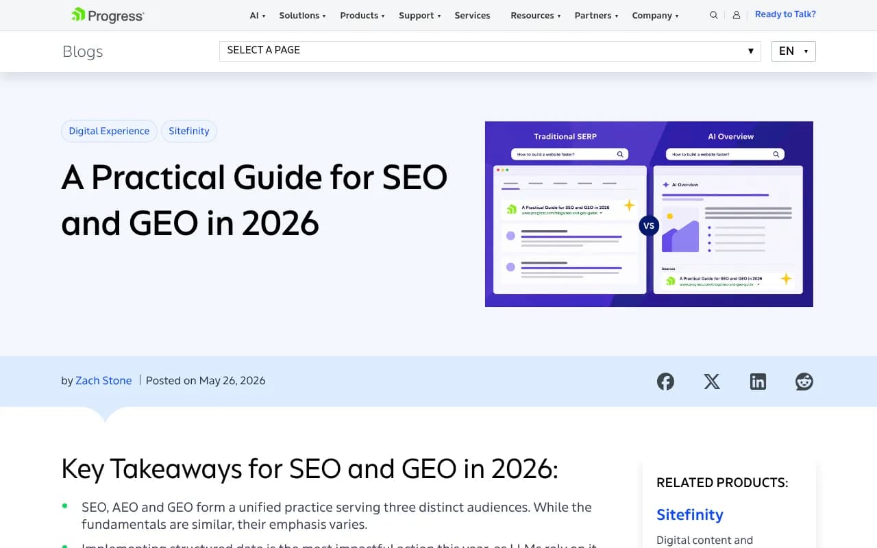Click the Ready to Talk? link
The width and height of the screenshot is (877, 548).
[x=785, y=14]
